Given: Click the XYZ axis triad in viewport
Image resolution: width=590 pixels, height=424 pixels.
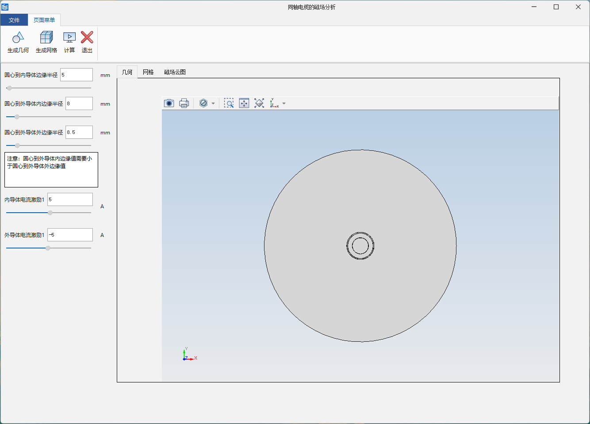Looking at the screenshot, I should click(x=190, y=355).
